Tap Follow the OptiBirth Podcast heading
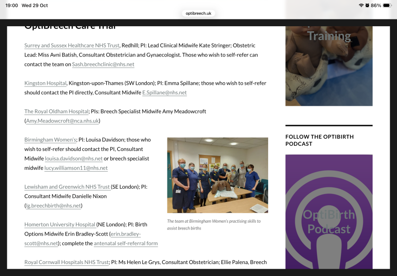Image resolution: width=397 pixels, height=276 pixels. pyautogui.click(x=320, y=140)
